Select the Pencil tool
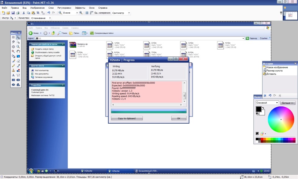 13,66
